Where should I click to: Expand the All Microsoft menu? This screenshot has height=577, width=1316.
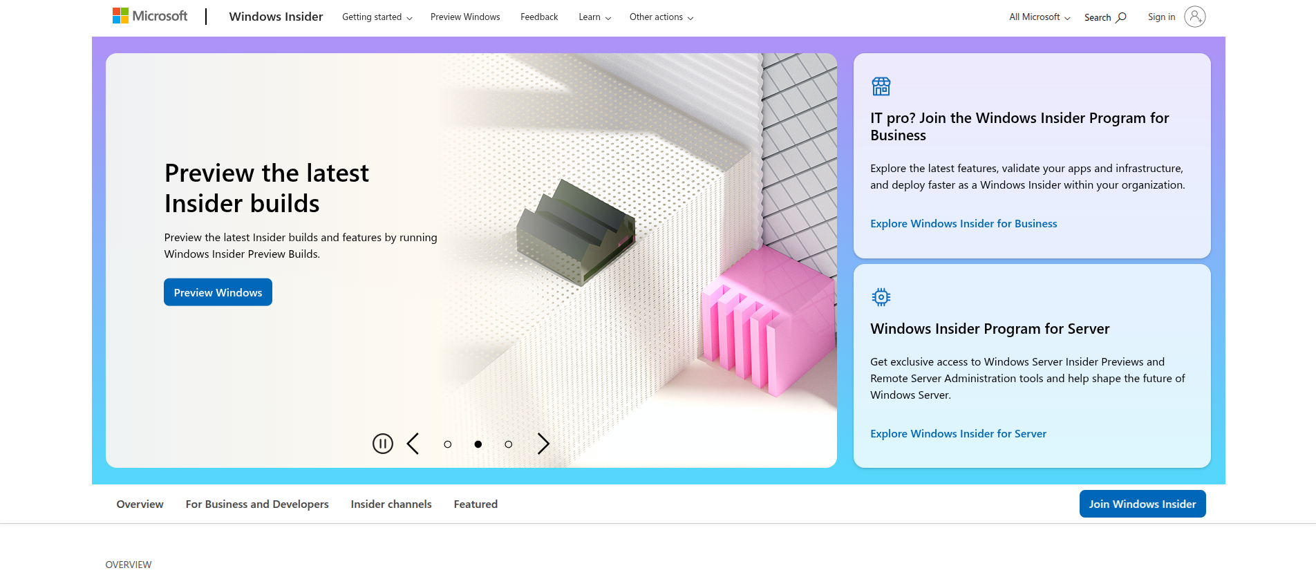pyautogui.click(x=1039, y=17)
